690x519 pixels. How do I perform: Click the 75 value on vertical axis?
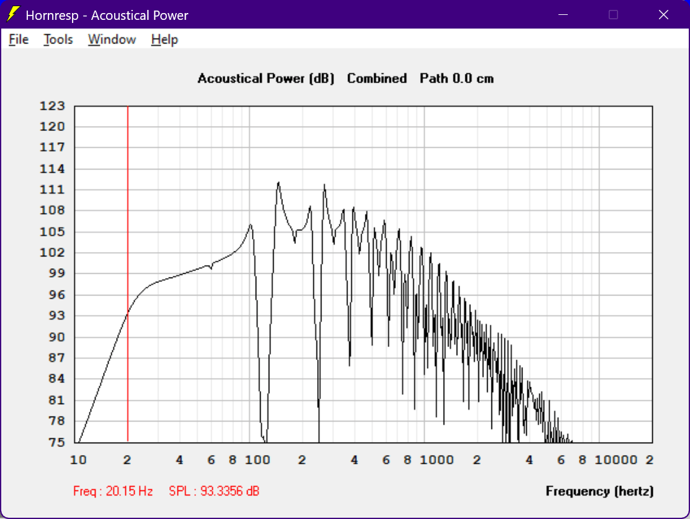coord(56,442)
